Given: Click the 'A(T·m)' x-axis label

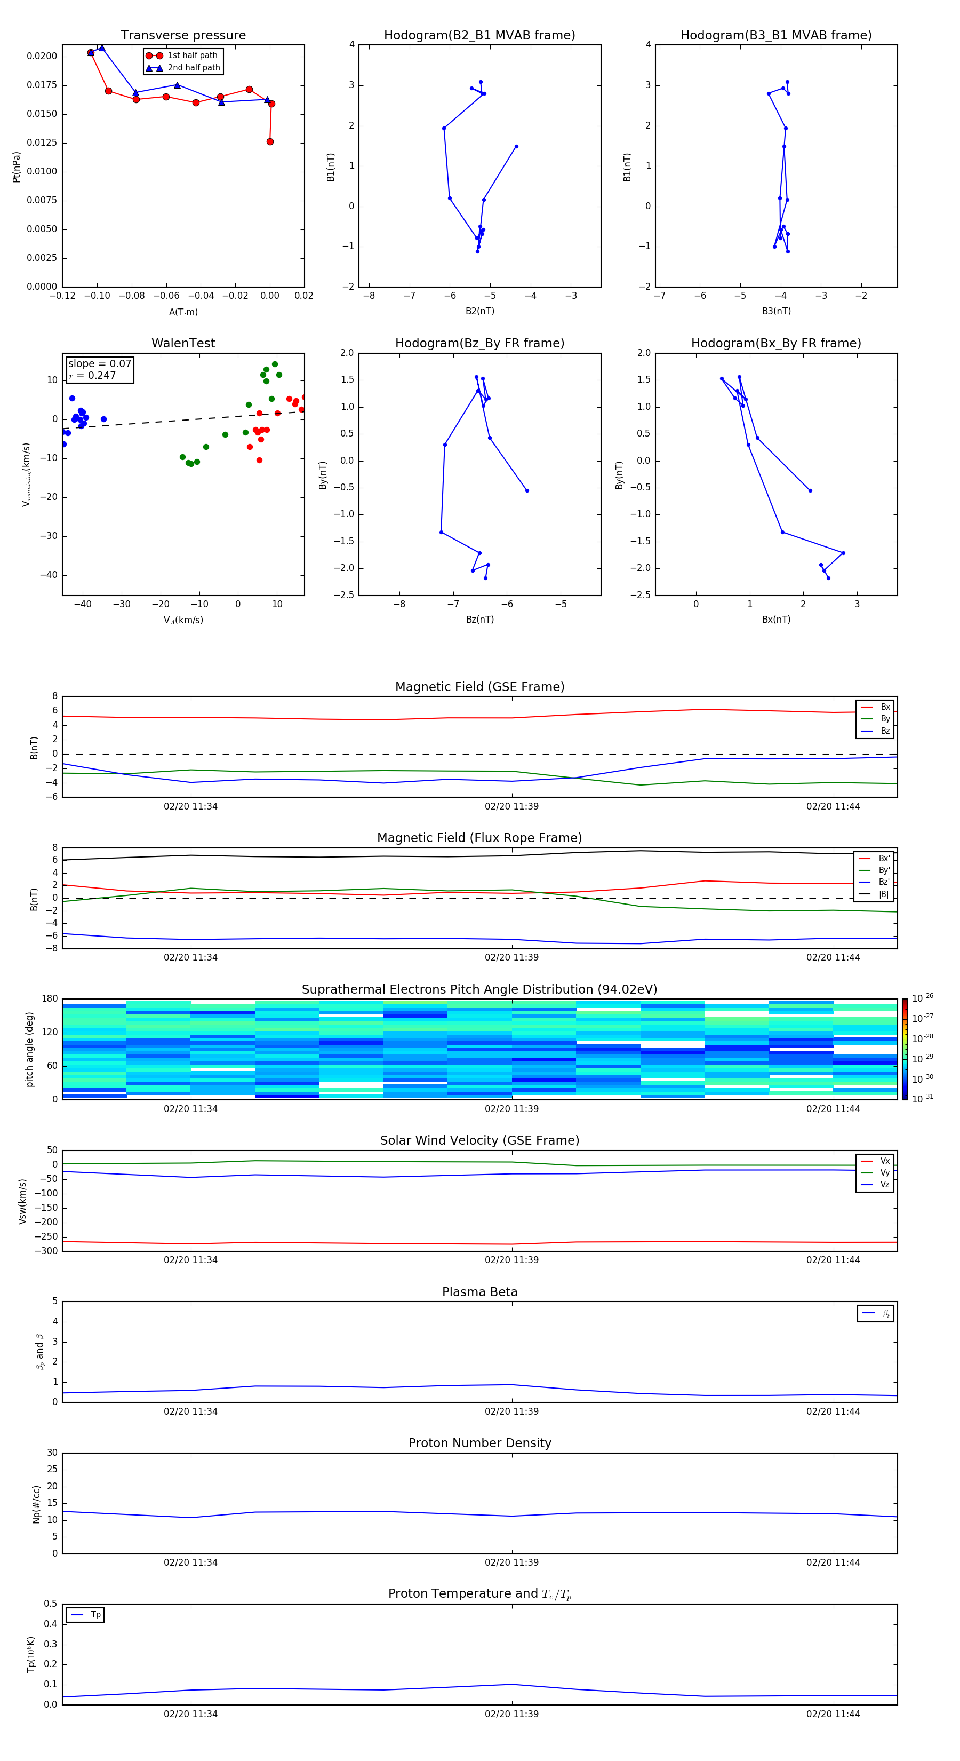Looking at the screenshot, I should click(183, 312).
